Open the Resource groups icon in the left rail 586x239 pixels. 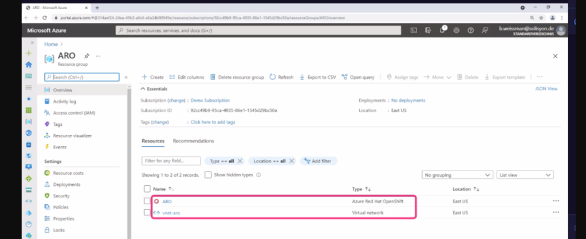click(29, 122)
